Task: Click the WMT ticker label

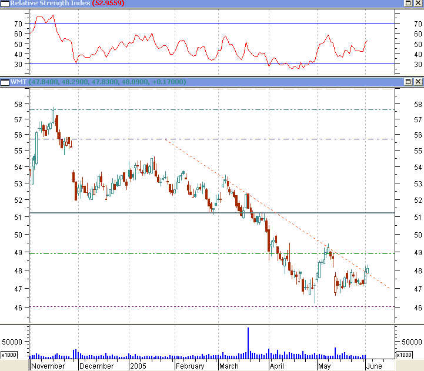Action: (18, 82)
